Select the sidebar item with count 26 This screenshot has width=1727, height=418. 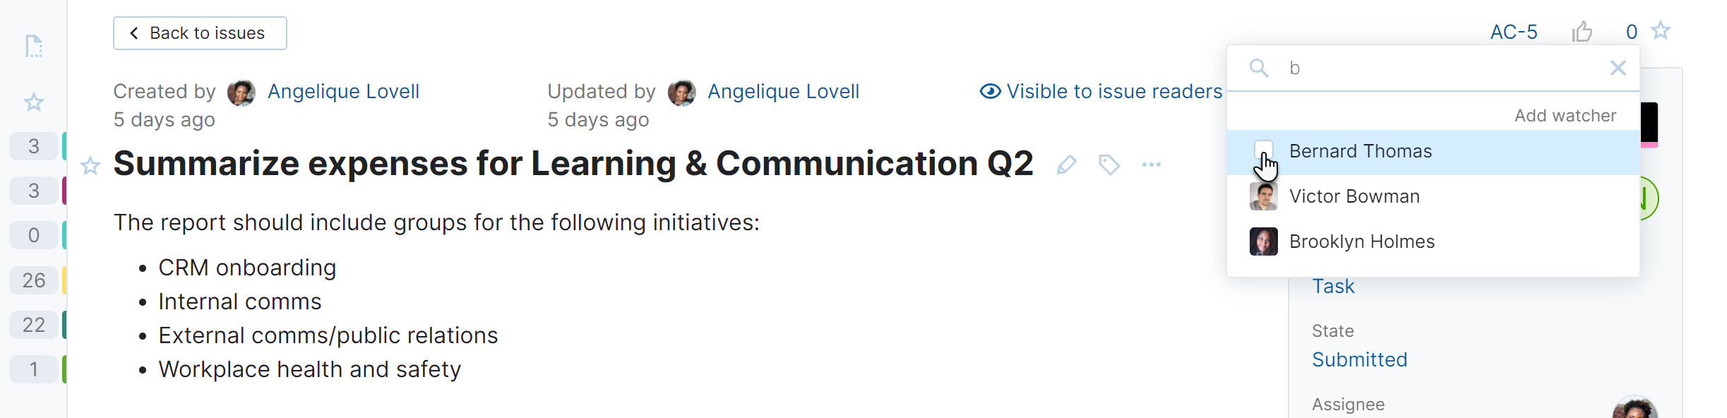pos(34,280)
